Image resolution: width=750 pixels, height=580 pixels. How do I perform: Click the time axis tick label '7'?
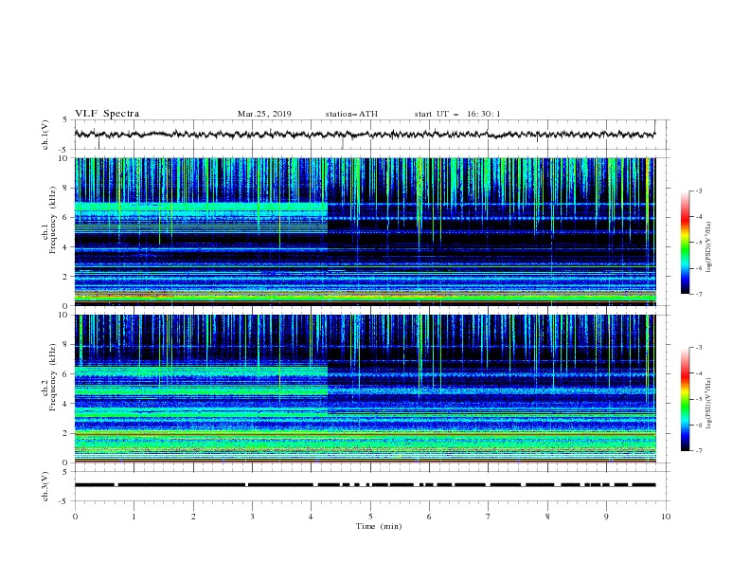pos(489,517)
